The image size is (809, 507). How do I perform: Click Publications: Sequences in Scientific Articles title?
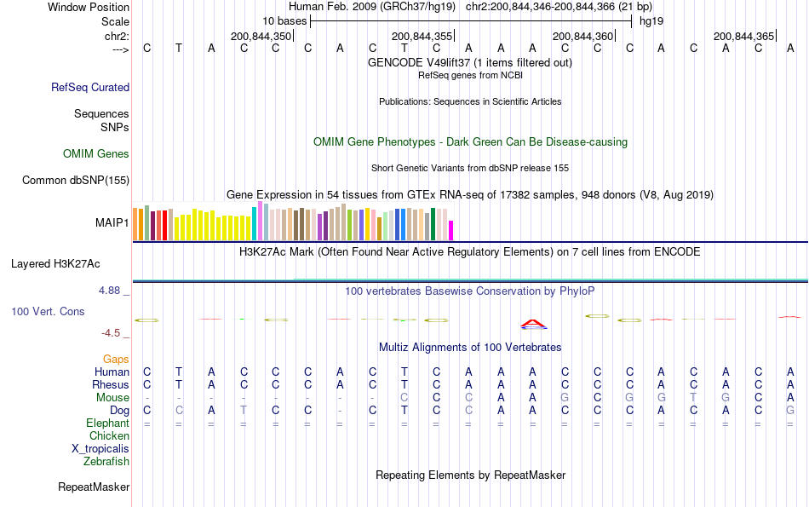coord(470,101)
